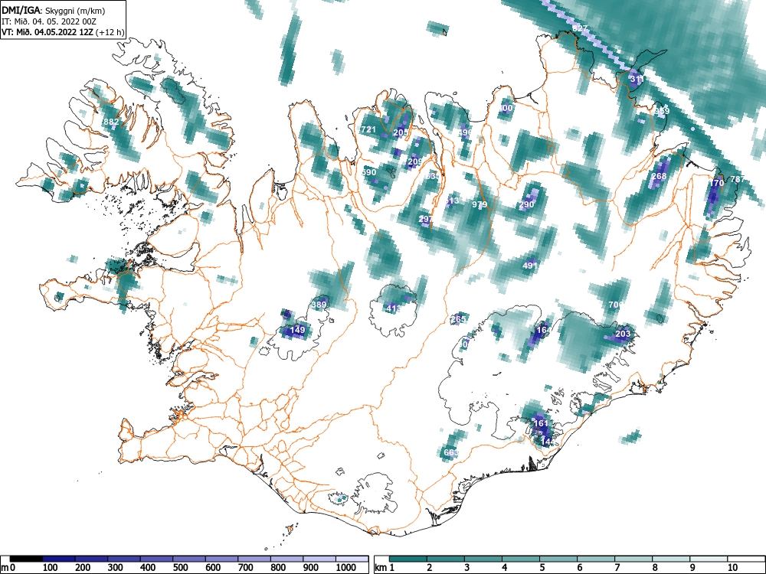Click visibility value 491 on map
This screenshot has width=766, height=574.
530,266
